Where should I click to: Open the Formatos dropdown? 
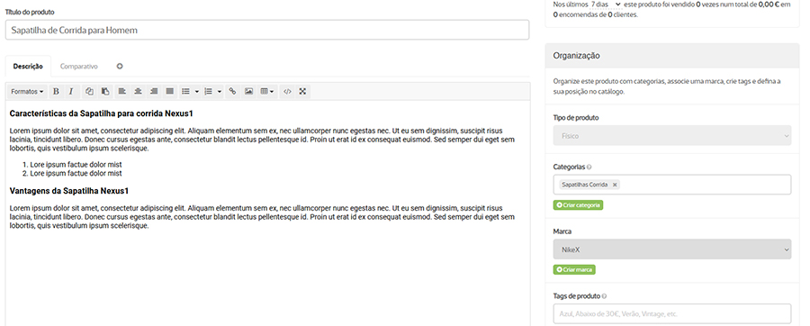[27, 92]
